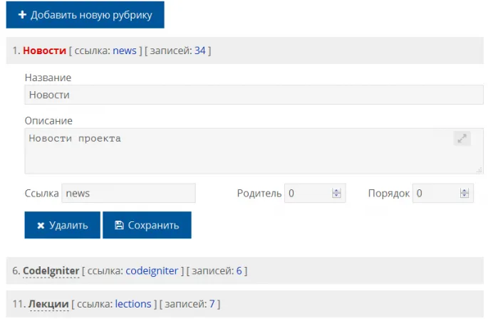Increase the Порядок value with up arrow

pos(464,190)
